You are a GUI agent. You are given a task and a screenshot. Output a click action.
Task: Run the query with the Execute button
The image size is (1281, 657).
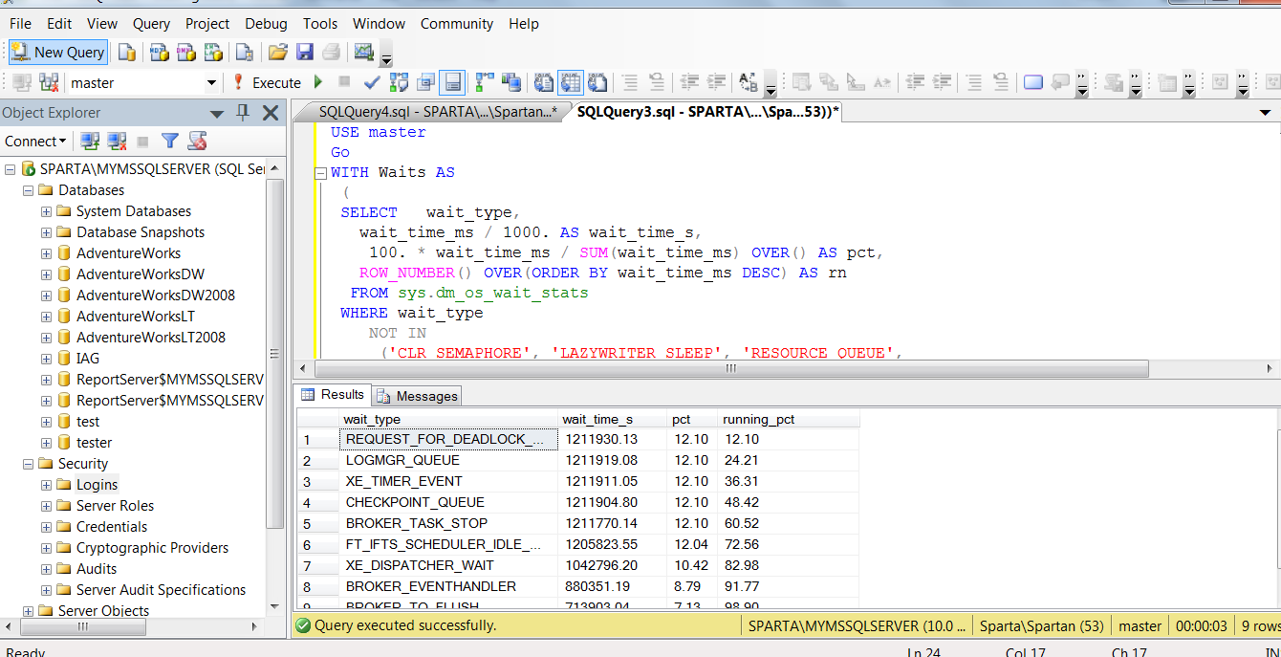(x=268, y=83)
